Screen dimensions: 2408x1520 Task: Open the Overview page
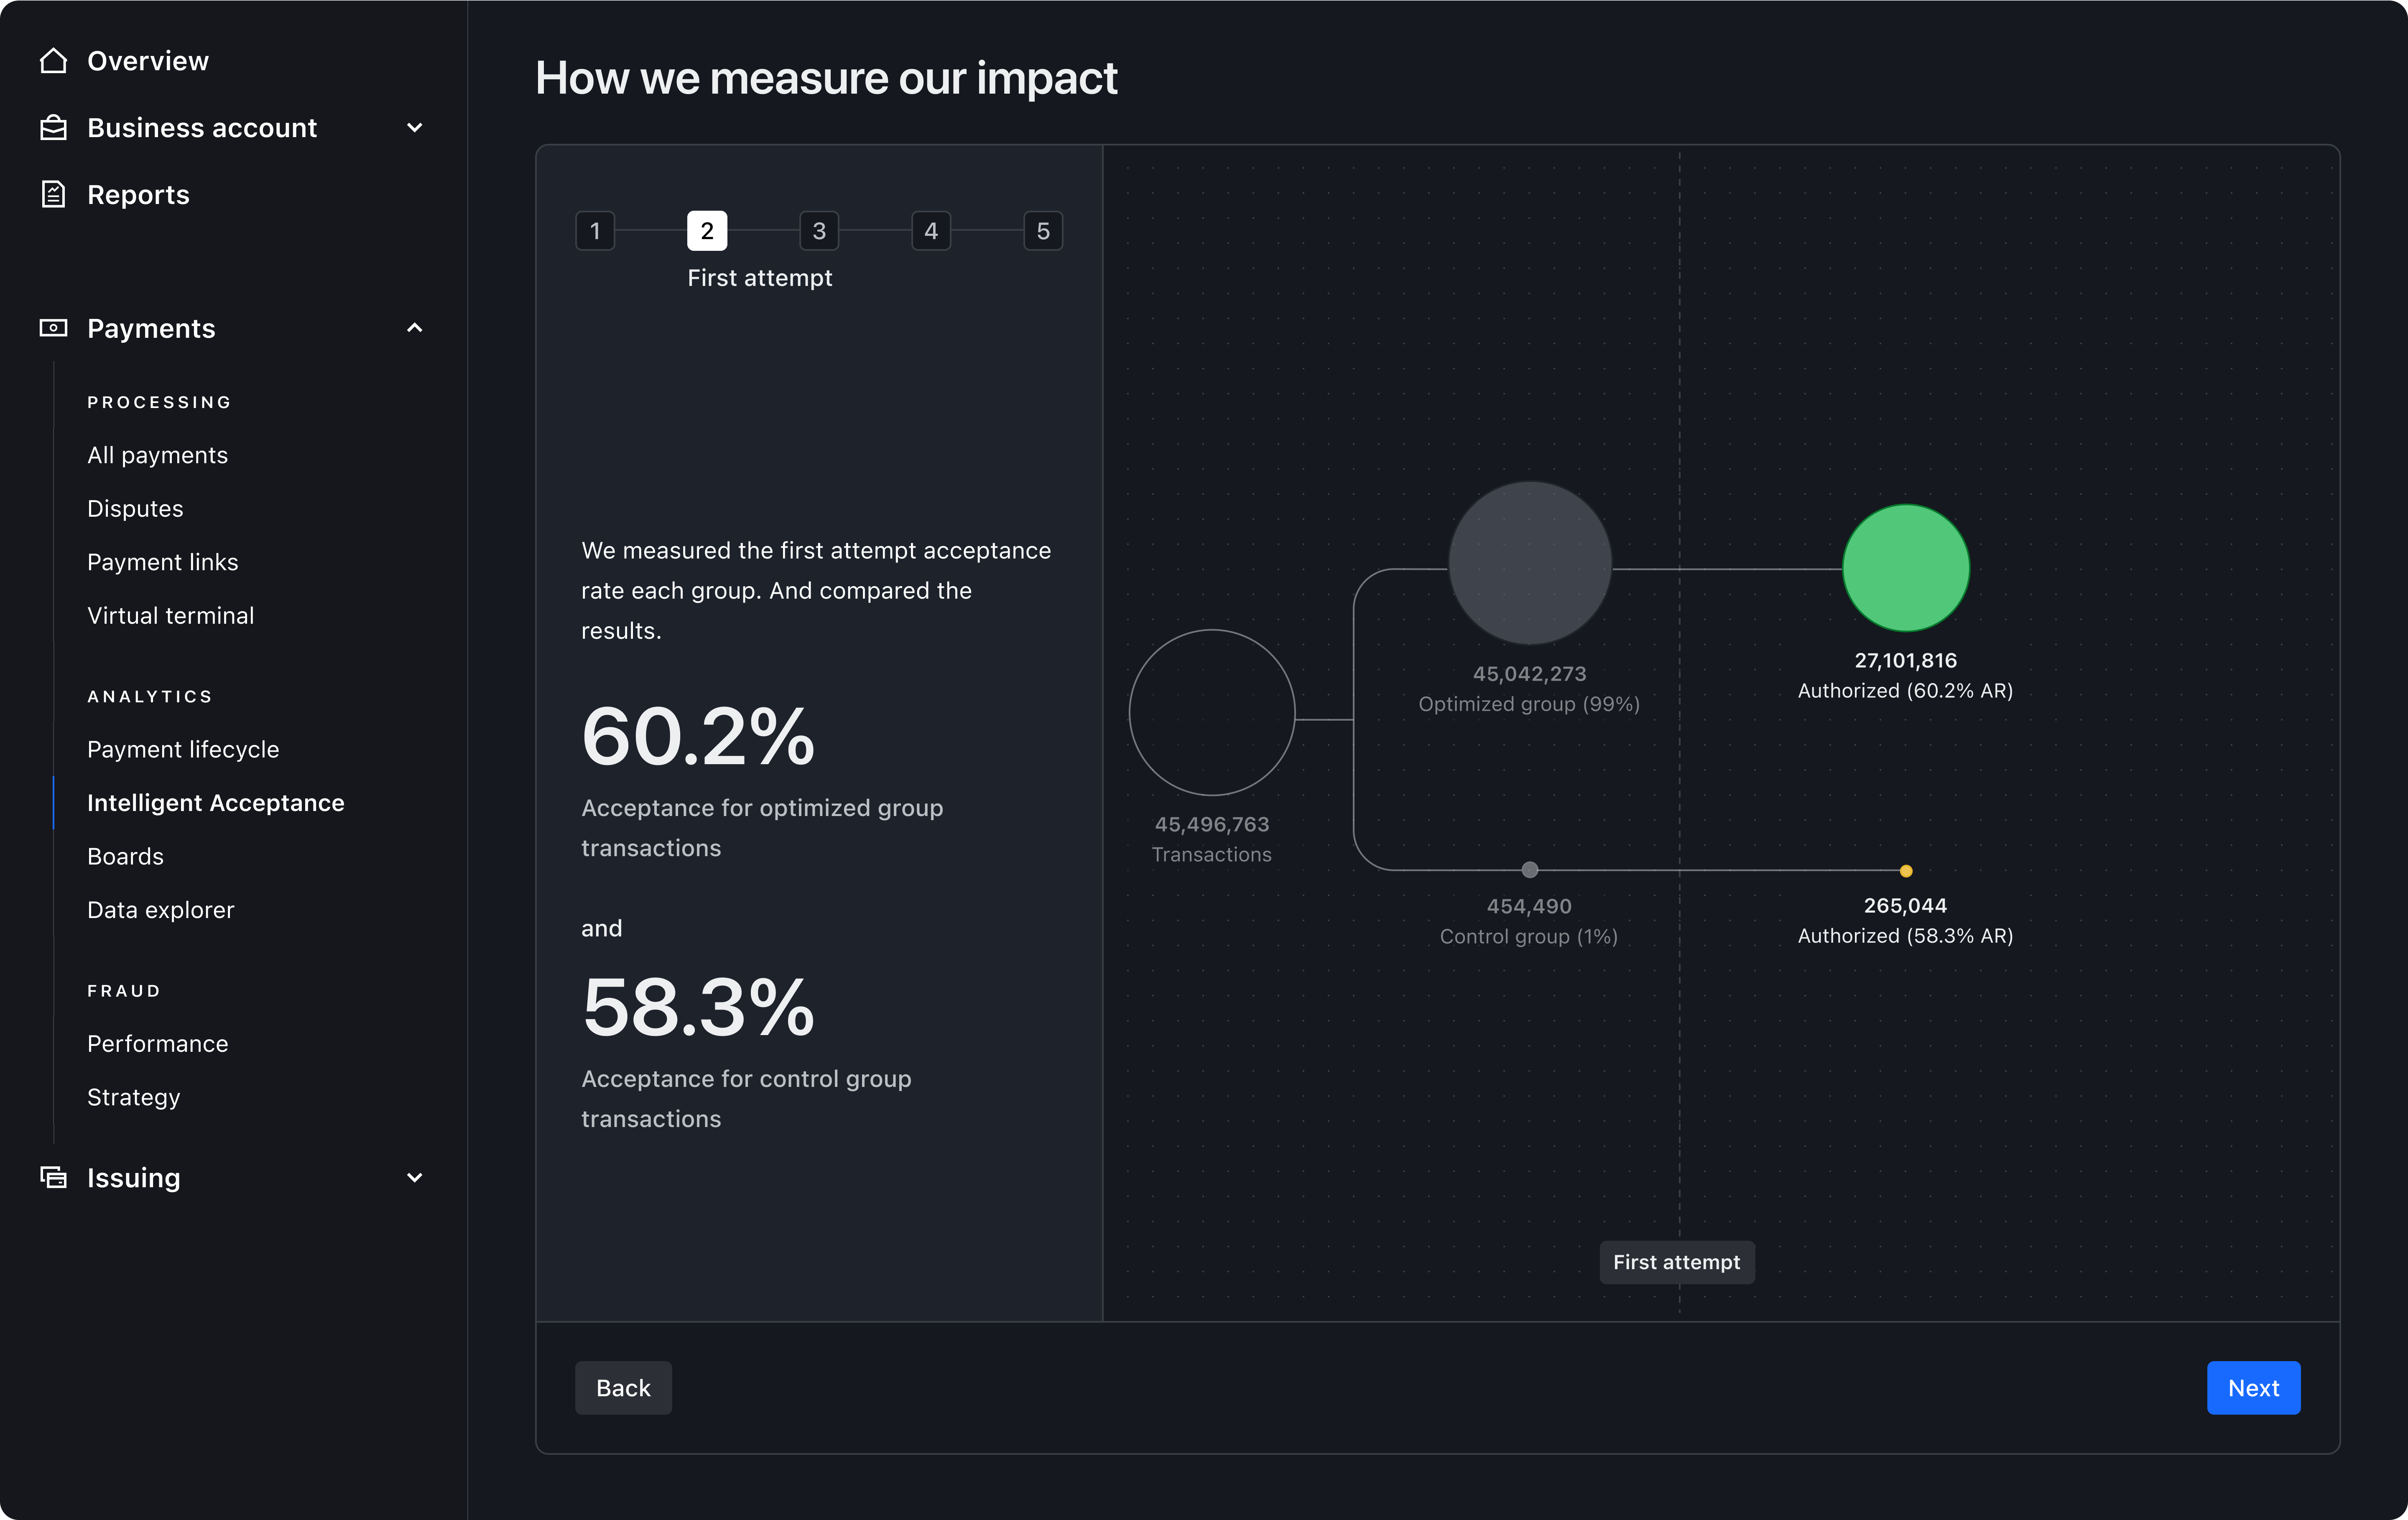(x=148, y=61)
